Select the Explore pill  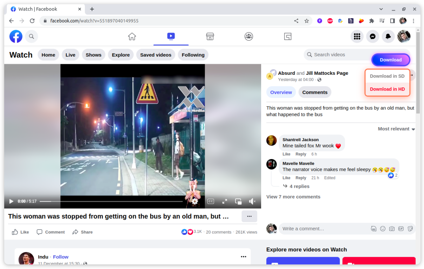click(x=121, y=55)
